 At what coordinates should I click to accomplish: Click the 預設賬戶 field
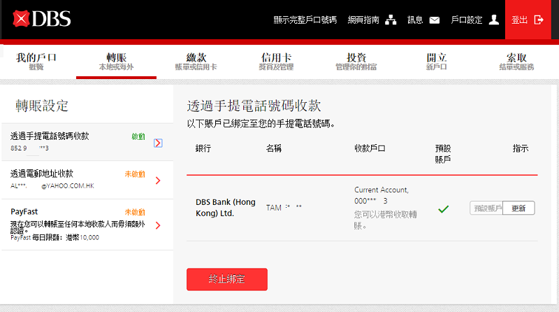(487, 208)
